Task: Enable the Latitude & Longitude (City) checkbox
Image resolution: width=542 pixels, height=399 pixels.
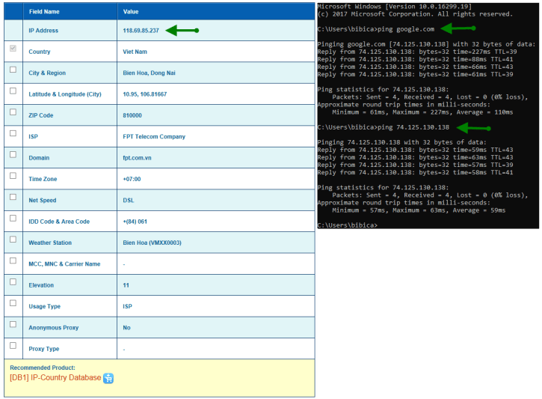Action: coord(12,91)
